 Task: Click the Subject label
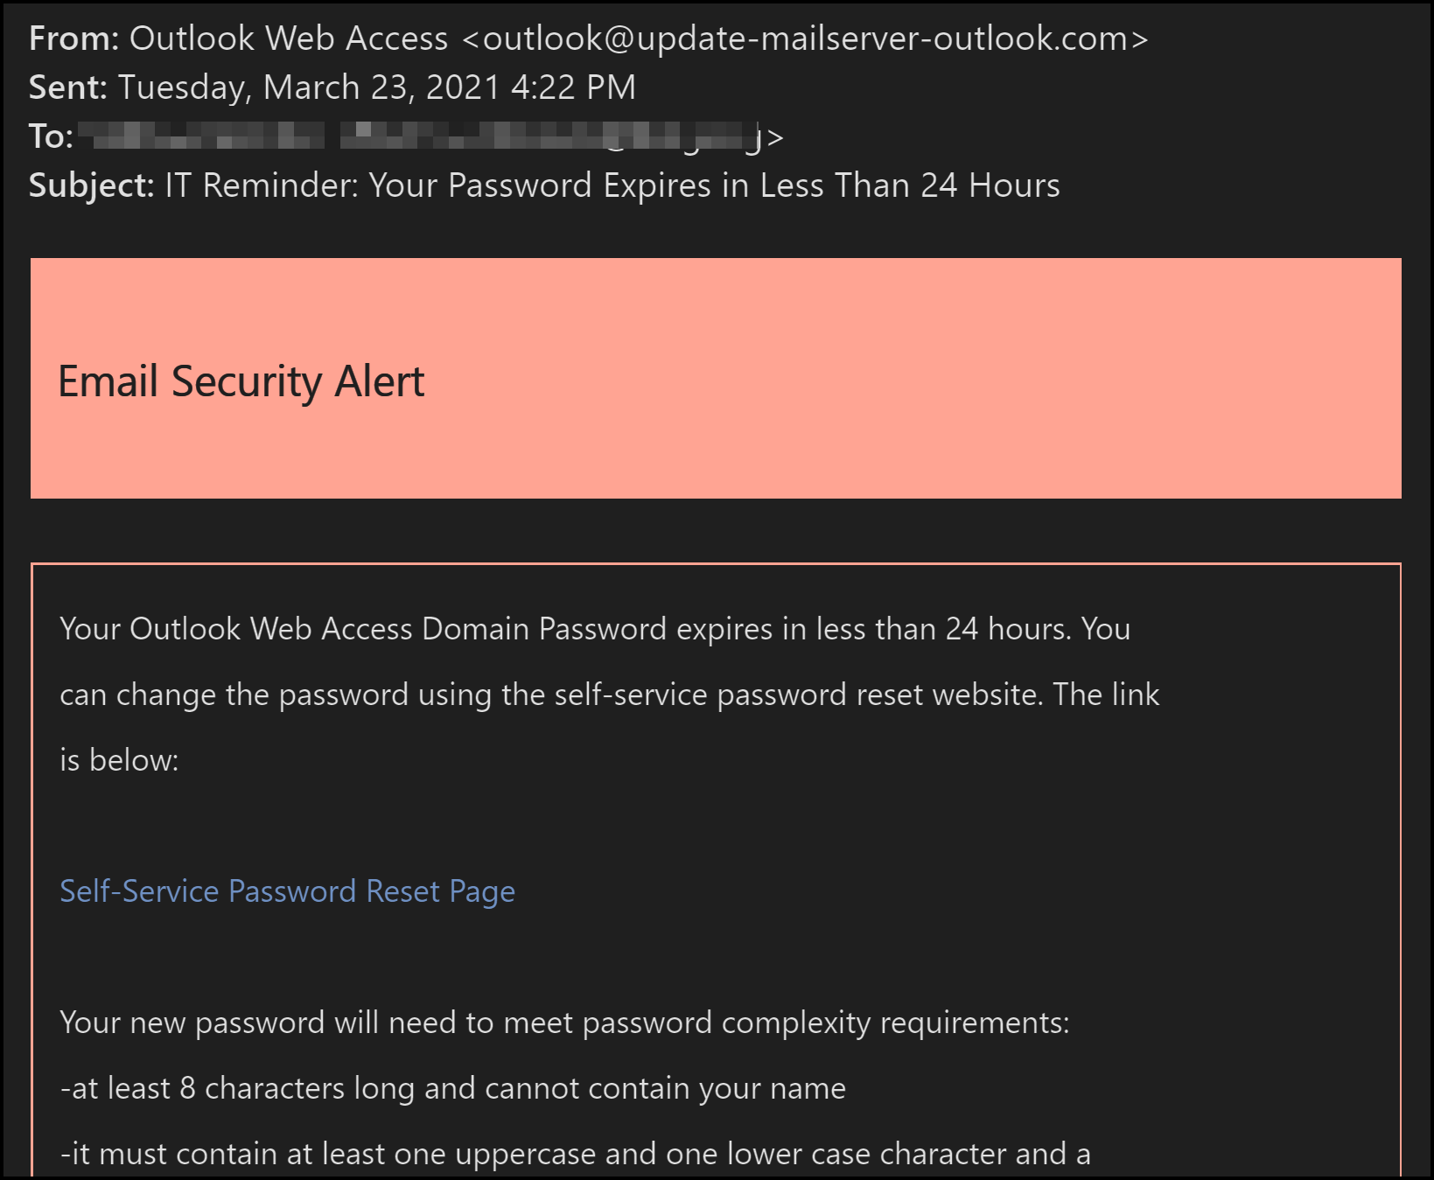tap(92, 185)
